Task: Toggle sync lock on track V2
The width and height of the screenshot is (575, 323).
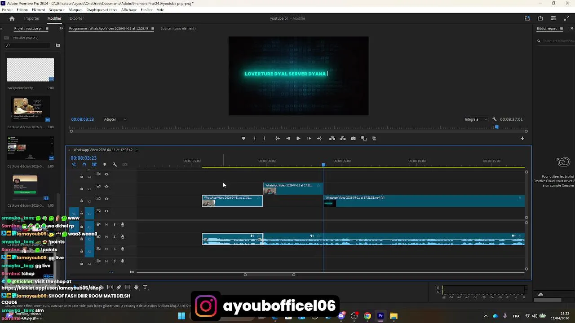Action: click(98, 199)
